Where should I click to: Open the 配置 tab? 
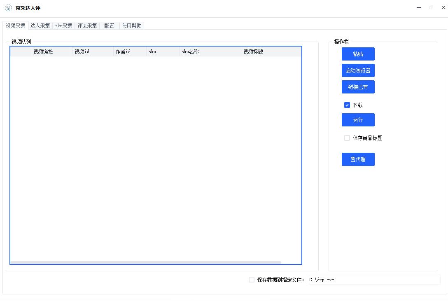109,26
